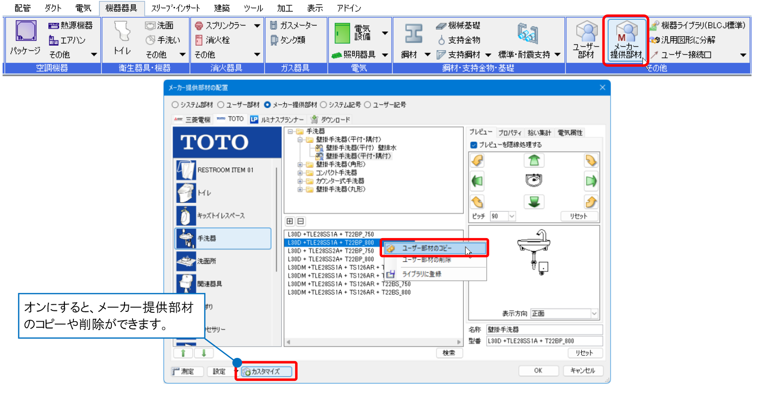760x394 pixels.
Task: Click the horizontal scrollbar under parts list
Action: [x=374, y=342]
